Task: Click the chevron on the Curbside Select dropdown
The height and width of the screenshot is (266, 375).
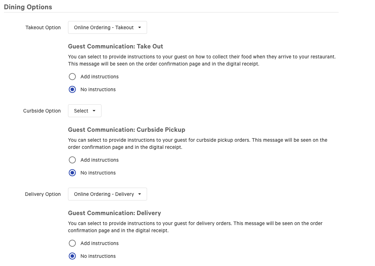Action: 93,111
